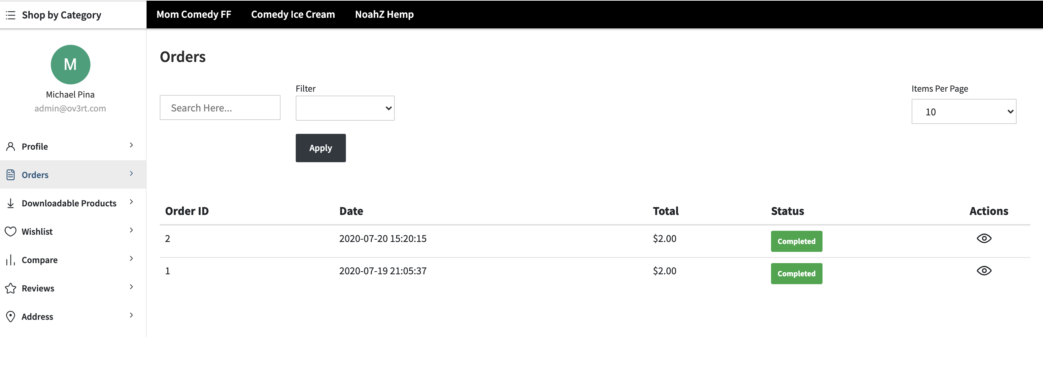Open Downloadable Products label in sidebar

click(x=69, y=203)
